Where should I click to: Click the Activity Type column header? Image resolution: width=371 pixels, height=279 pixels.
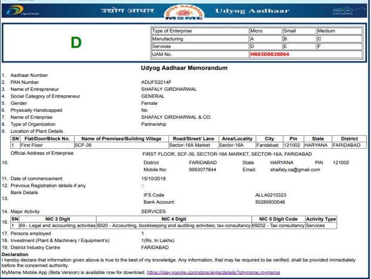point(321,219)
